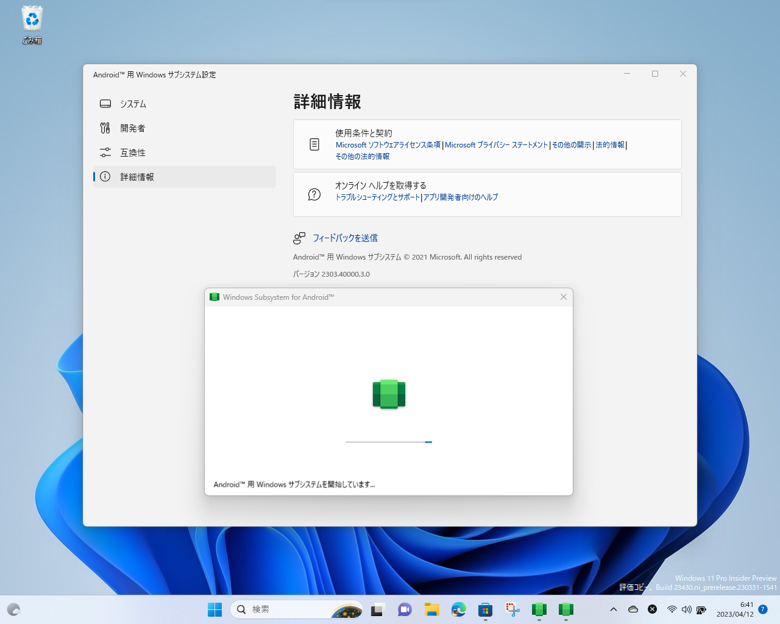
Task: Launch Snipping Tool from the taskbar
Action: 512,609
